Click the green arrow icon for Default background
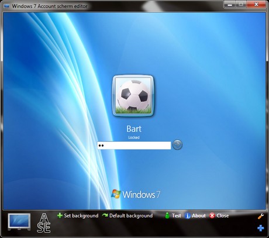269x238 pixels. (105, 215)
